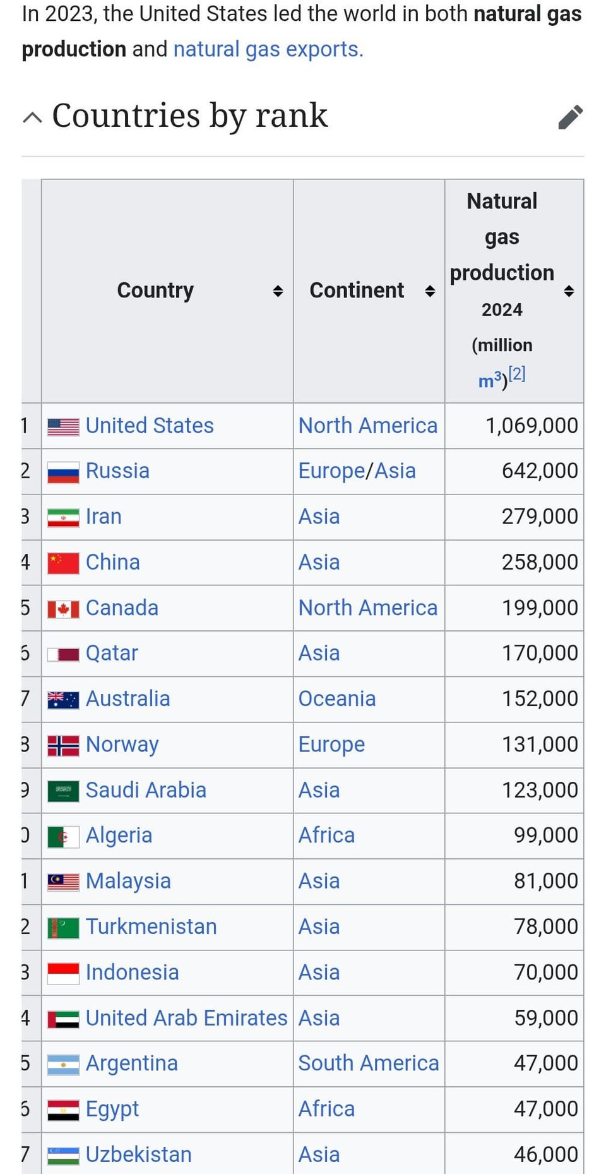Open the natural gas exports link

point(268,49)
